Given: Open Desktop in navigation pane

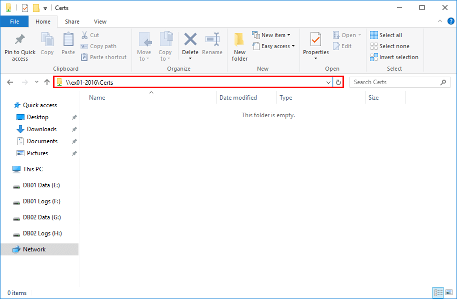Looking at the screenshot, I should point(37,117).
